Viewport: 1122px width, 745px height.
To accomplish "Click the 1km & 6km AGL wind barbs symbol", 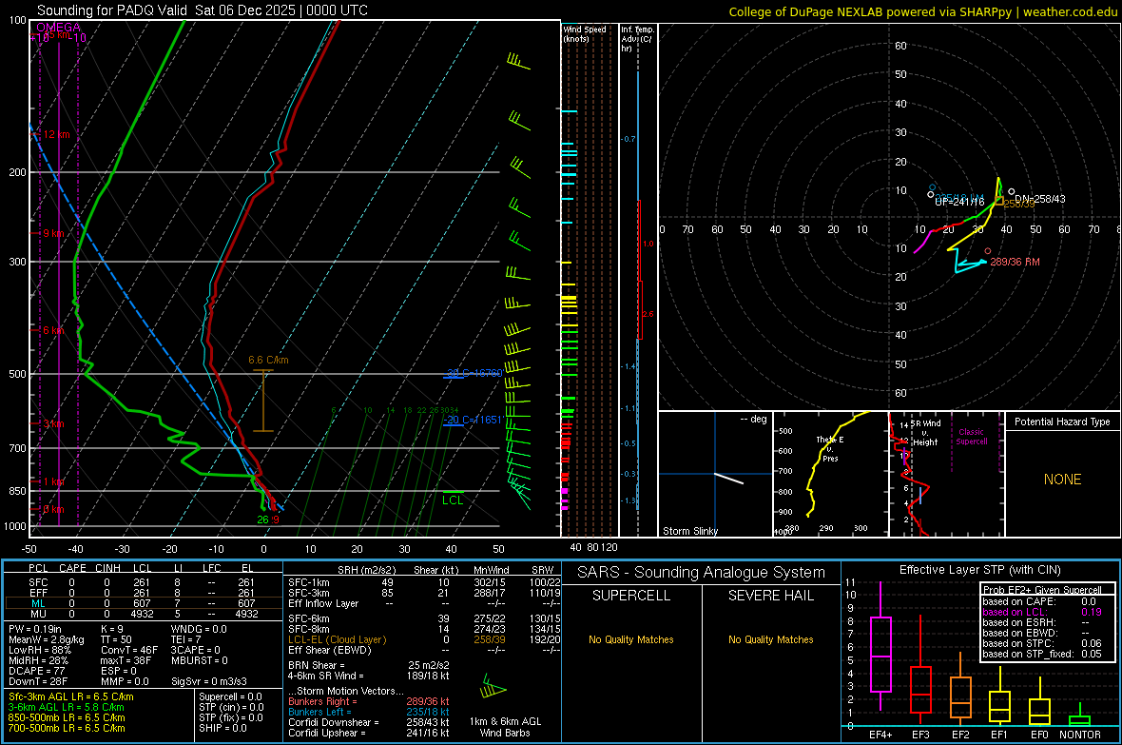I will click(493, 688).
